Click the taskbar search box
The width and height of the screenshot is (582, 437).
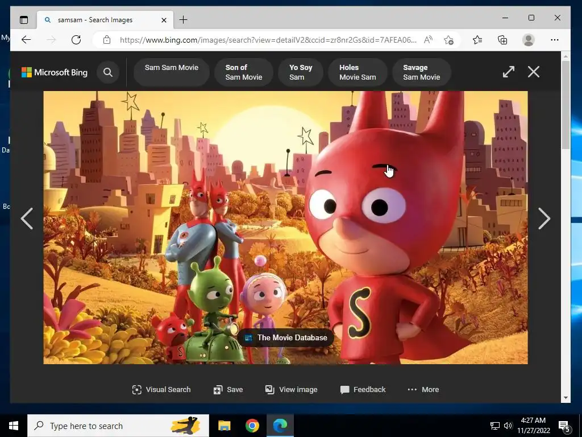coord(118,426)
